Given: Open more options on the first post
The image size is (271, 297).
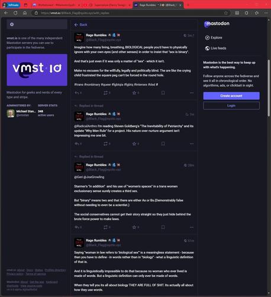Looking at the screenshot, I should tap(192, 93).
